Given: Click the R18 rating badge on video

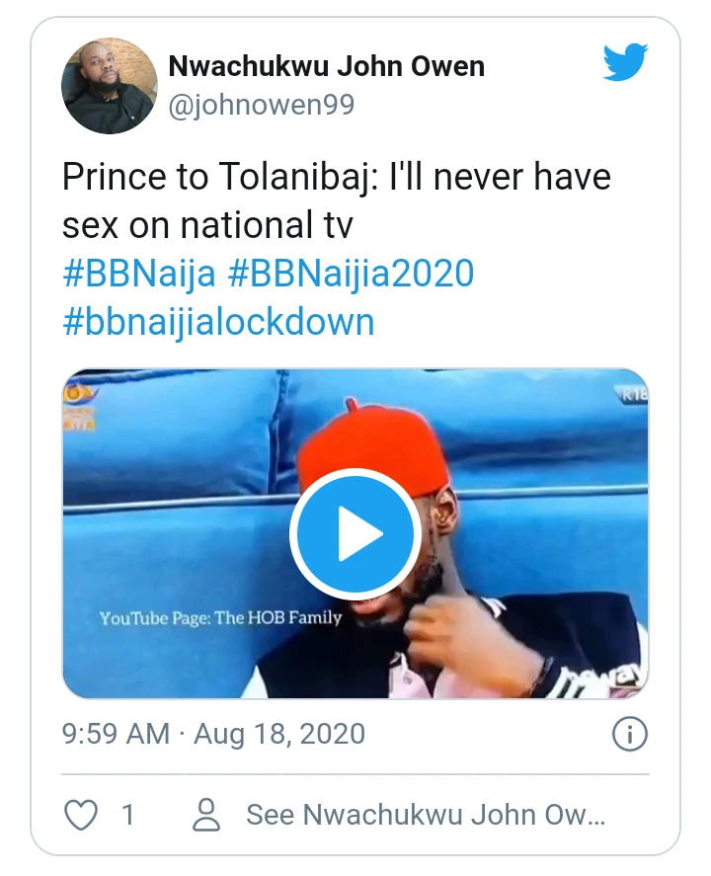Looking at the screenshot, I should pyautogui.click(x=632, y=393).
